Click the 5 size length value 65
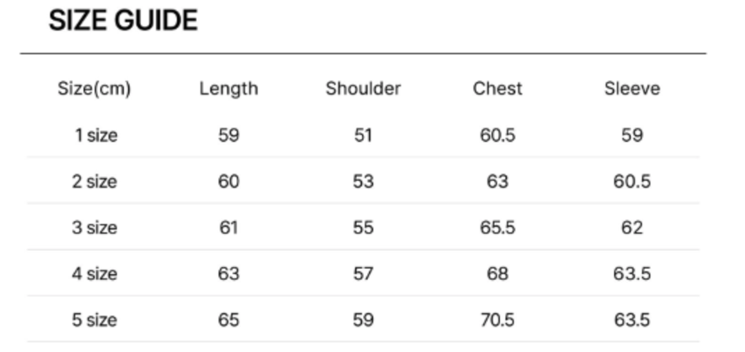745x352 pixels. click(x=228, y=320)
